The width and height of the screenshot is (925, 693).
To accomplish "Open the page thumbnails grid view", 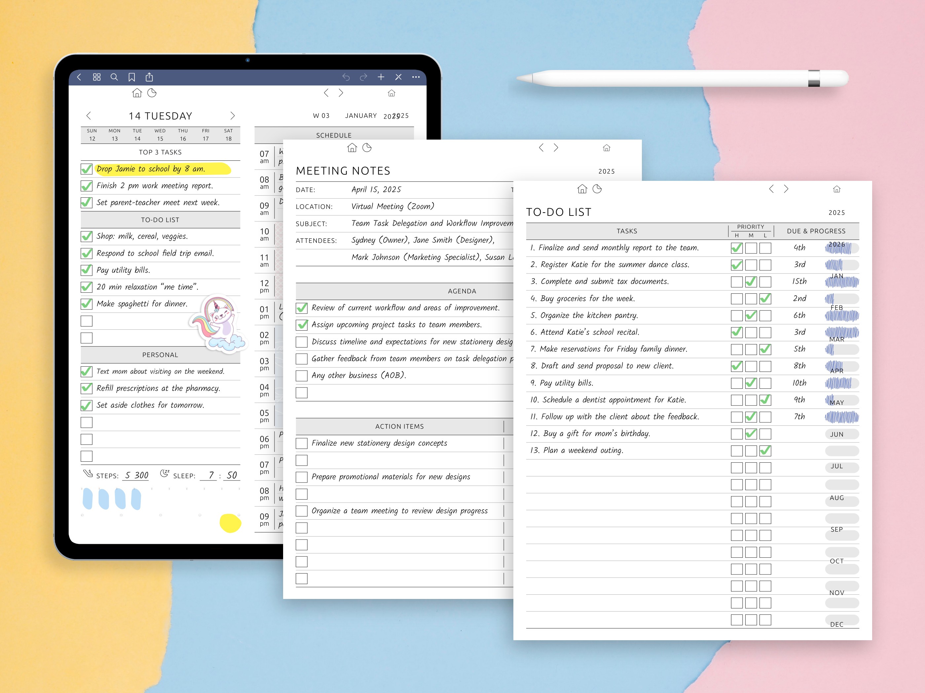I will tap(96, 77).
